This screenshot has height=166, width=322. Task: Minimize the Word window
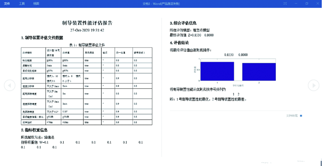tap(296, 3)
